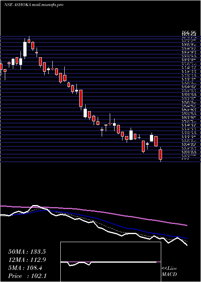The width and height of the screenshot is (201, 282).
Task: Click the 50MA : 133.5 label
Action: (x=27, y=252)
